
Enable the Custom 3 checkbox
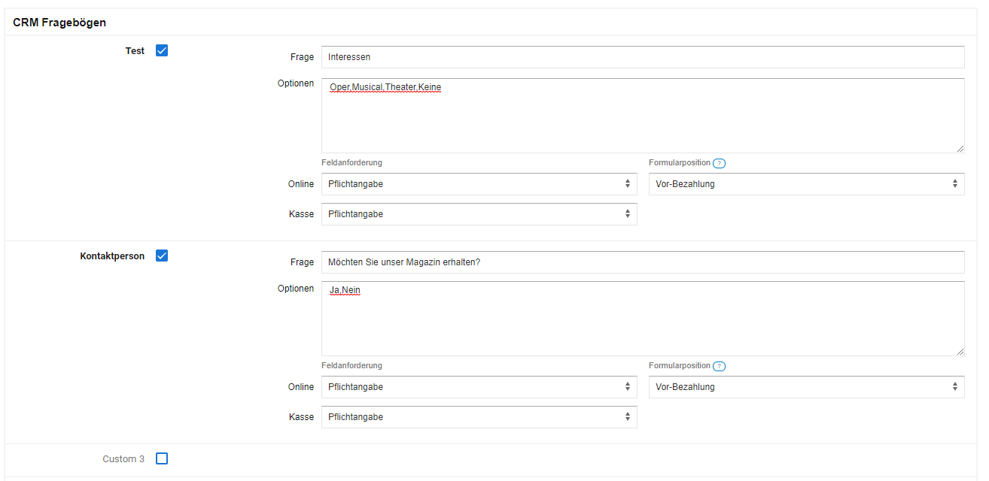click(162, 458)
